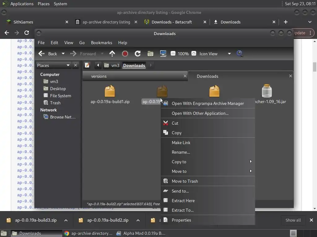
Task: Stop loading with the red stop icon
Action: point(125,54)
